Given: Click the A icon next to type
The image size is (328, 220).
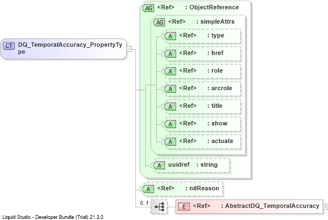Looking at the screenshot, I should [170, 36].
